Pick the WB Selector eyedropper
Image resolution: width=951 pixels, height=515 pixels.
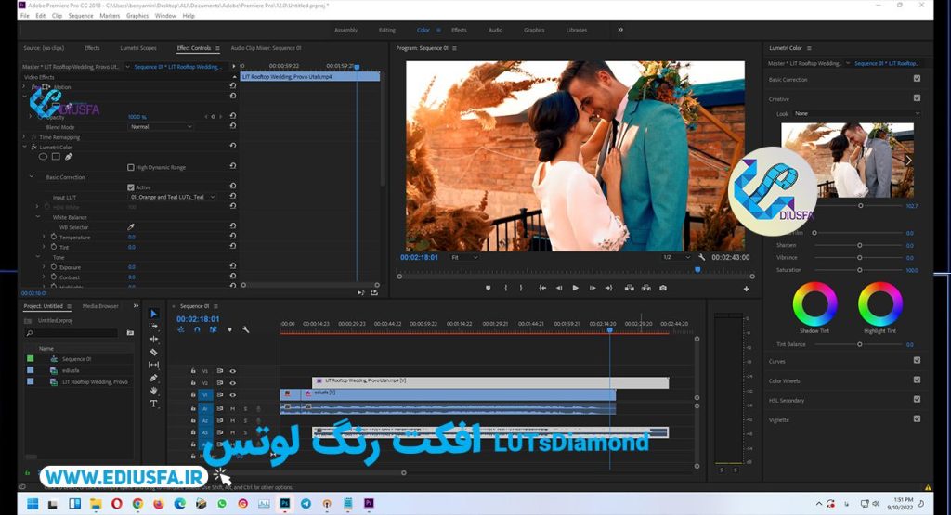coord(131,227)
